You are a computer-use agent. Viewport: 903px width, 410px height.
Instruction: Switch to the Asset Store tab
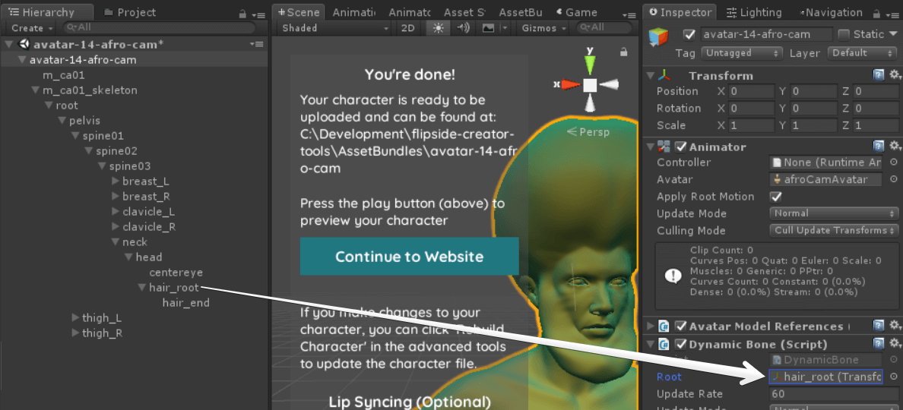coord(464,12)
